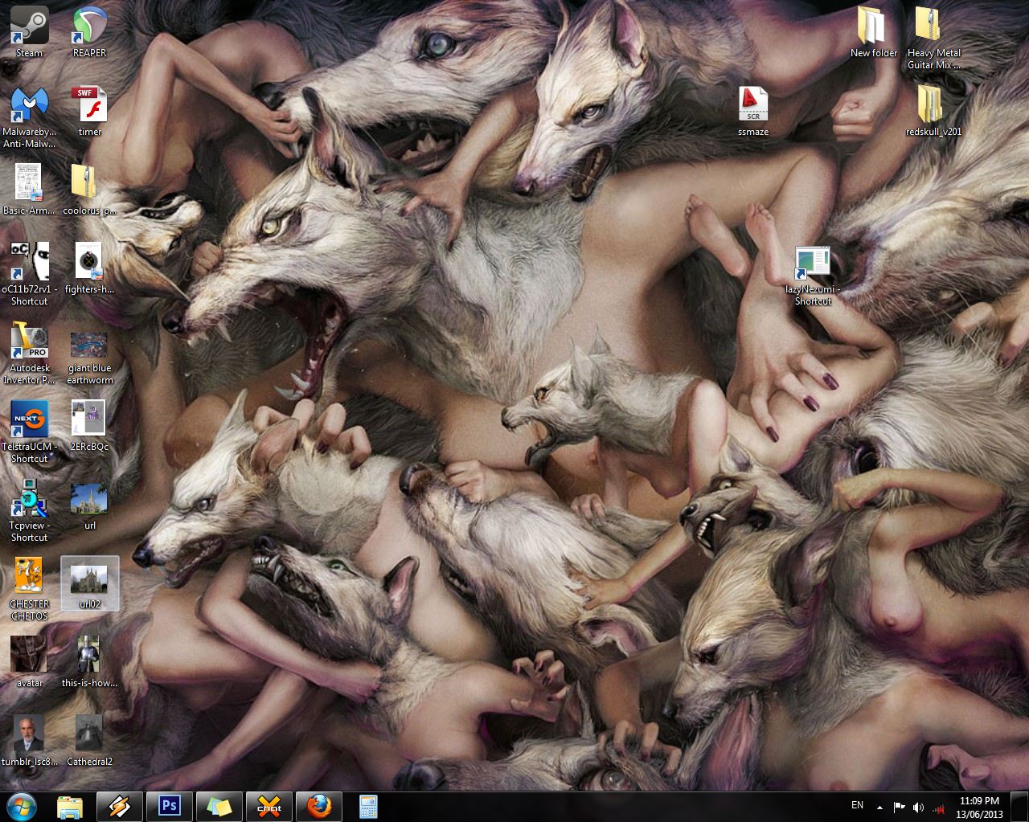Click the volume speaker tray icon
The width and height of the screenshot is (1029, 822).
click(919, 807)
